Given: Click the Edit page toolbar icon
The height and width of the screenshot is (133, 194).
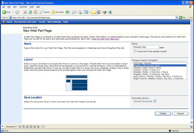Looking at the screenshot, I should point(86,12).
